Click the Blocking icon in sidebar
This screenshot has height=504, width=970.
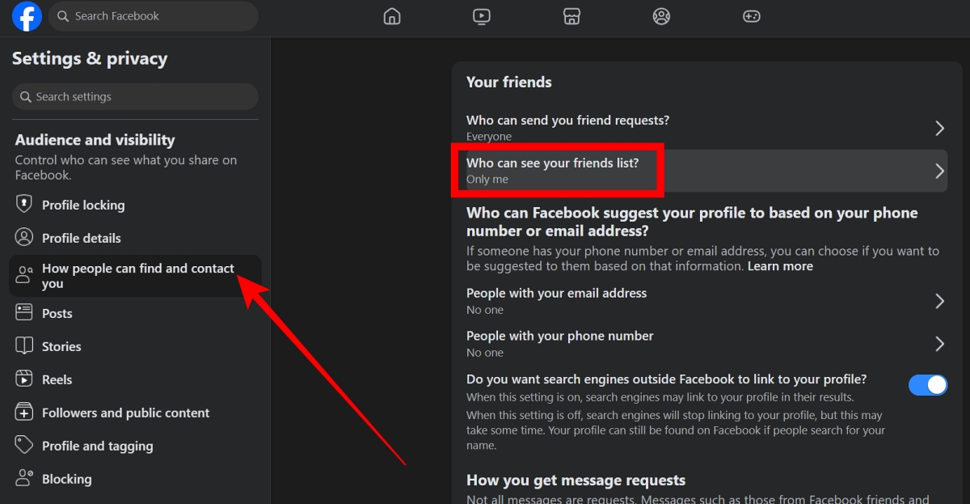[x=24, y=479]
